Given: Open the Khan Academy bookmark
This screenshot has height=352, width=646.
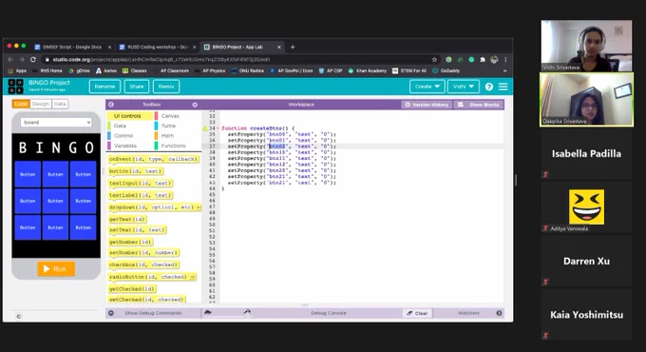Looking at the screenshot, I should point(367,70).
